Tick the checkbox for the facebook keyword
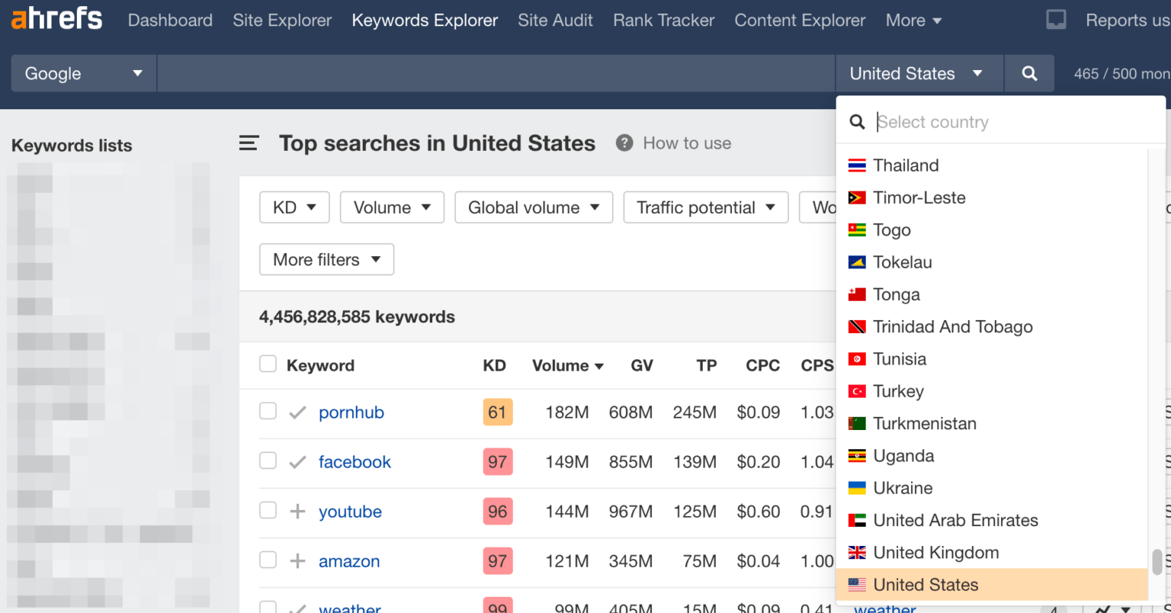Screen dimensions: 1171x613 click(x=268, y=461)
